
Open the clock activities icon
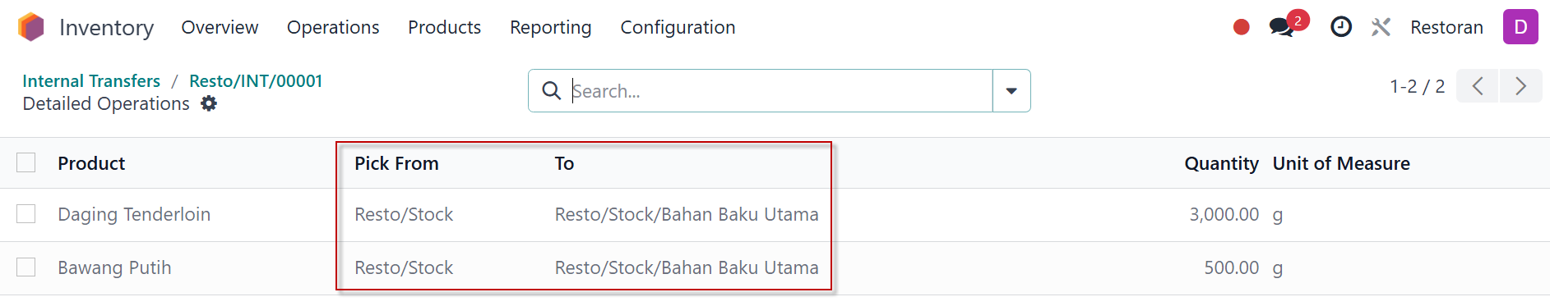coord(1341,27)
